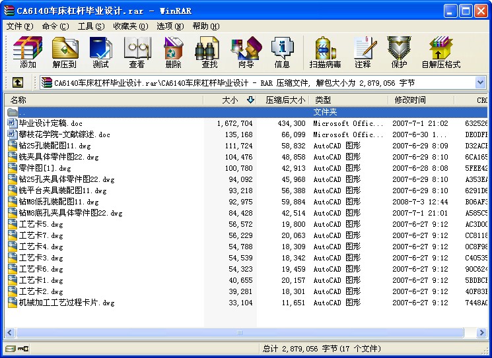Click the up-one-level folder arrow button
This screenshot has width=492, height=358.
pyautogui.click(x=18, y=82)
